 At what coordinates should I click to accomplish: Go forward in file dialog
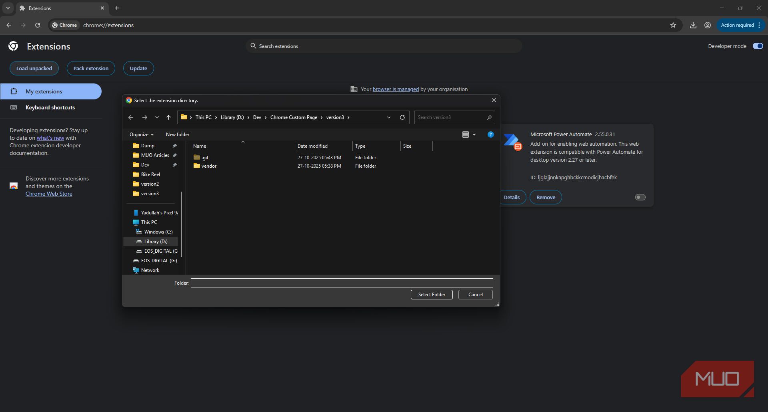coord(145,117)
